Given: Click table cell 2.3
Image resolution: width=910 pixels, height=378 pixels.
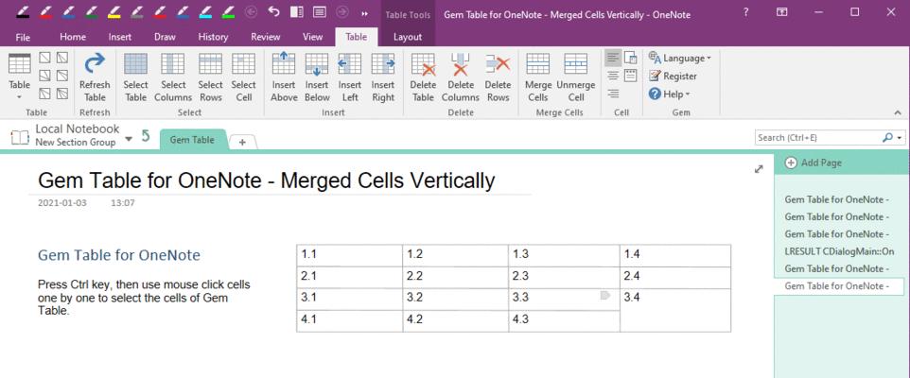Looking at the screenshot, I should pos(564,277).
